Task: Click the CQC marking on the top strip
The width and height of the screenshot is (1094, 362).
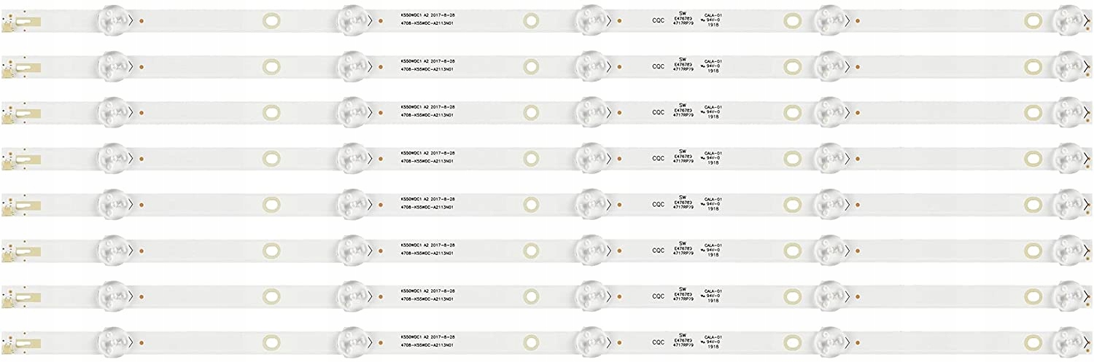Action: 657,22
